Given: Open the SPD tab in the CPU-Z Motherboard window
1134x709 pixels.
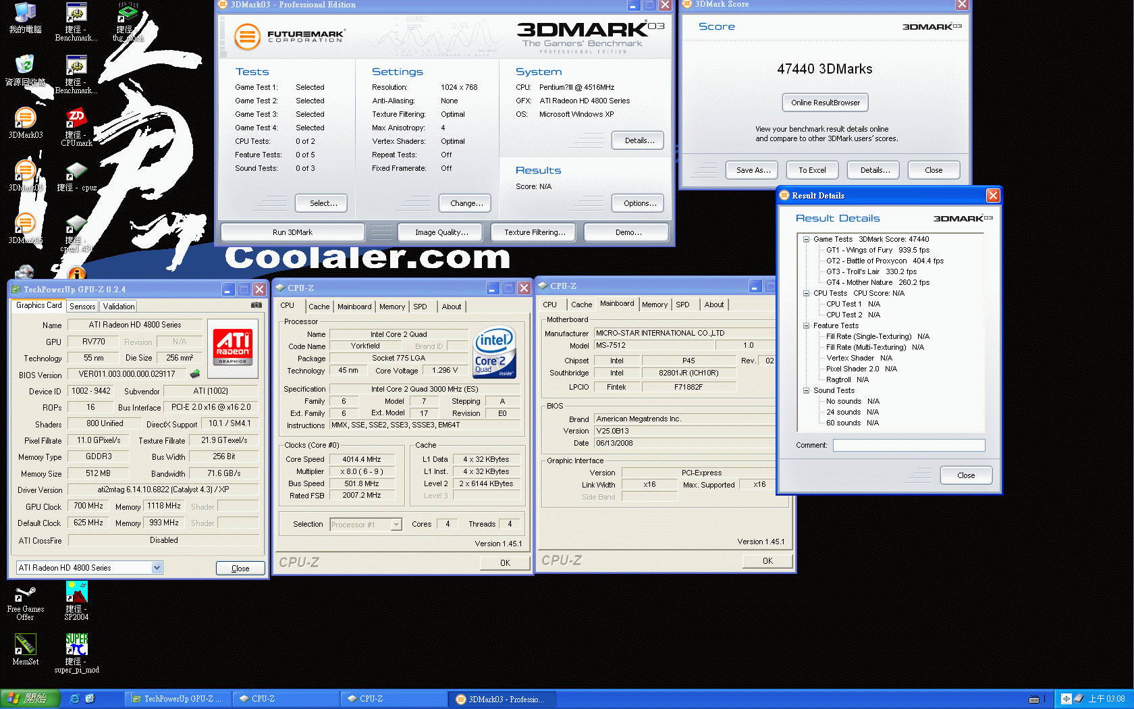Looking at the screenshot, I should 683,305.
